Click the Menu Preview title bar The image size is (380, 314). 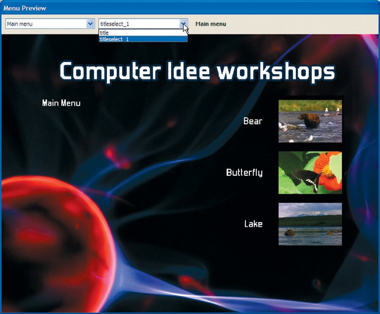(x=190, y=8)
